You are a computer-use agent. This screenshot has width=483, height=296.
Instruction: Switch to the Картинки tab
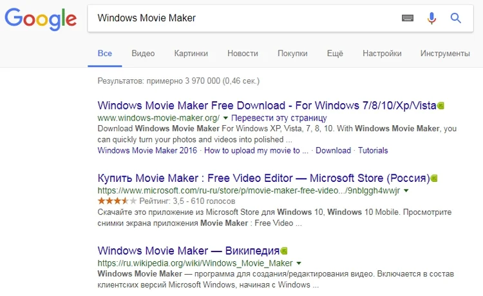point(191,54)
